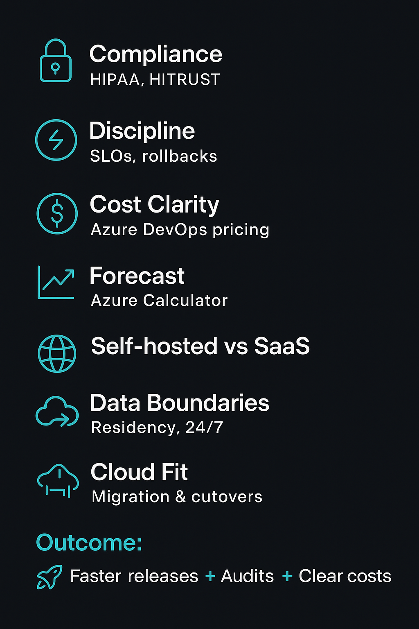Select the Discipline heading
419x629 pixels.
coord(142,131)
